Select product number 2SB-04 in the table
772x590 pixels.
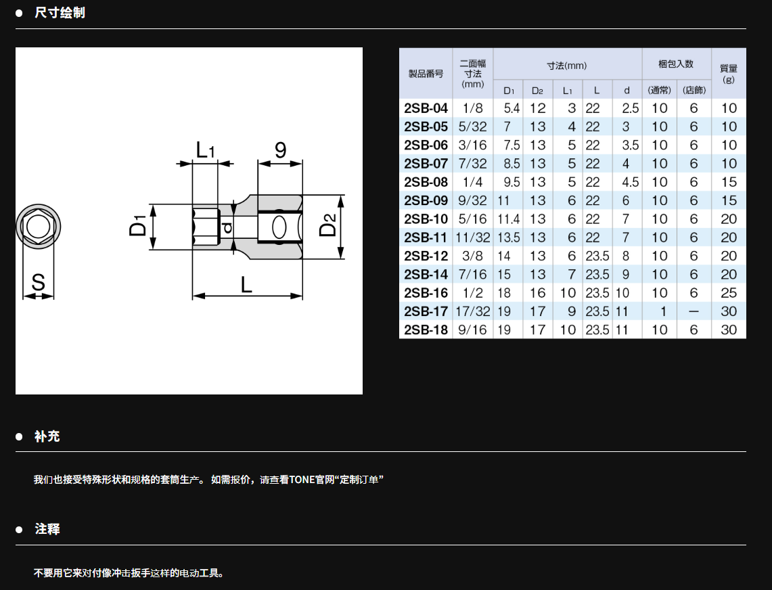point(426,108)
